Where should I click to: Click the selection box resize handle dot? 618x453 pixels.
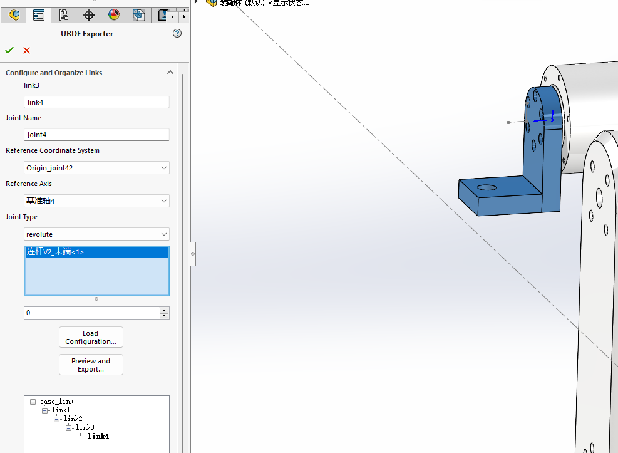tap(96, 299)
